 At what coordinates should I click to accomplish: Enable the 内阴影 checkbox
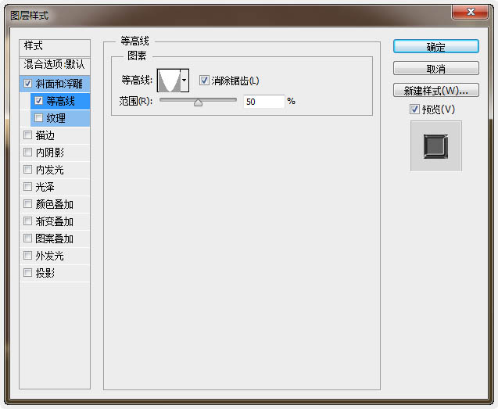27,152
